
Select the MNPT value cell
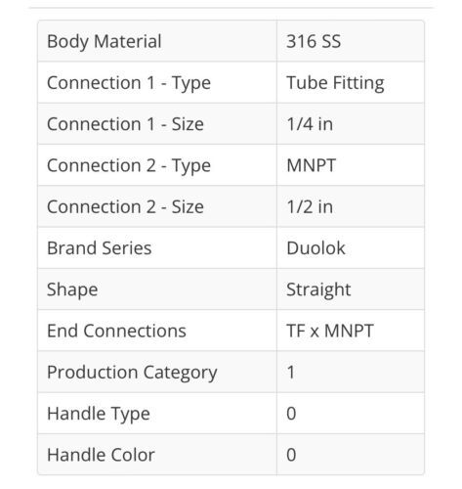(x=351, y=165)
